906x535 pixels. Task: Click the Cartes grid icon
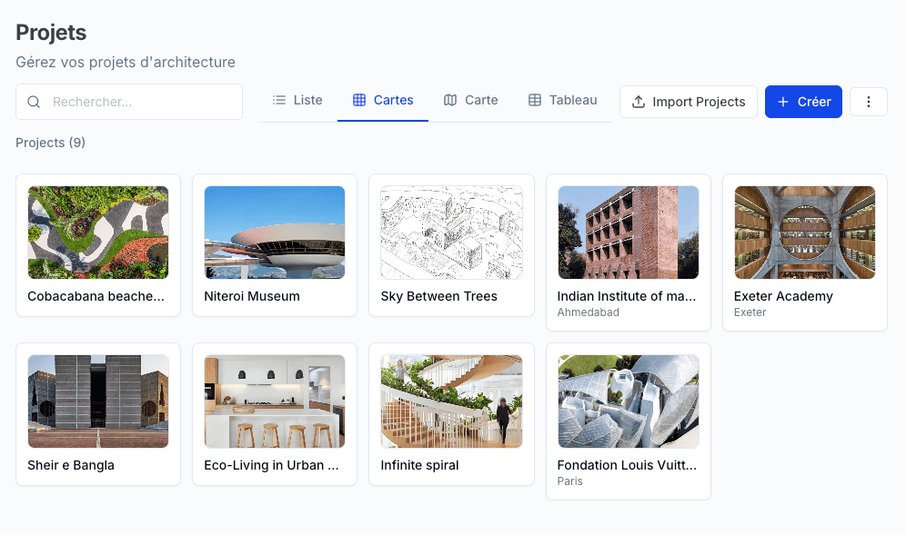click(x=359, y=101)
